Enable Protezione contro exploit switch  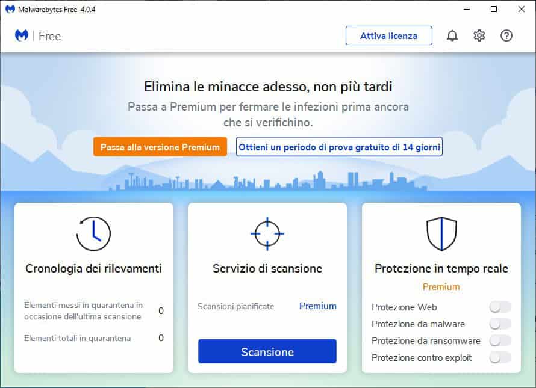tap(500, 358)
